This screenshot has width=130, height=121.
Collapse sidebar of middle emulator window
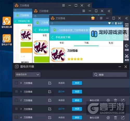tap(109, 11)
